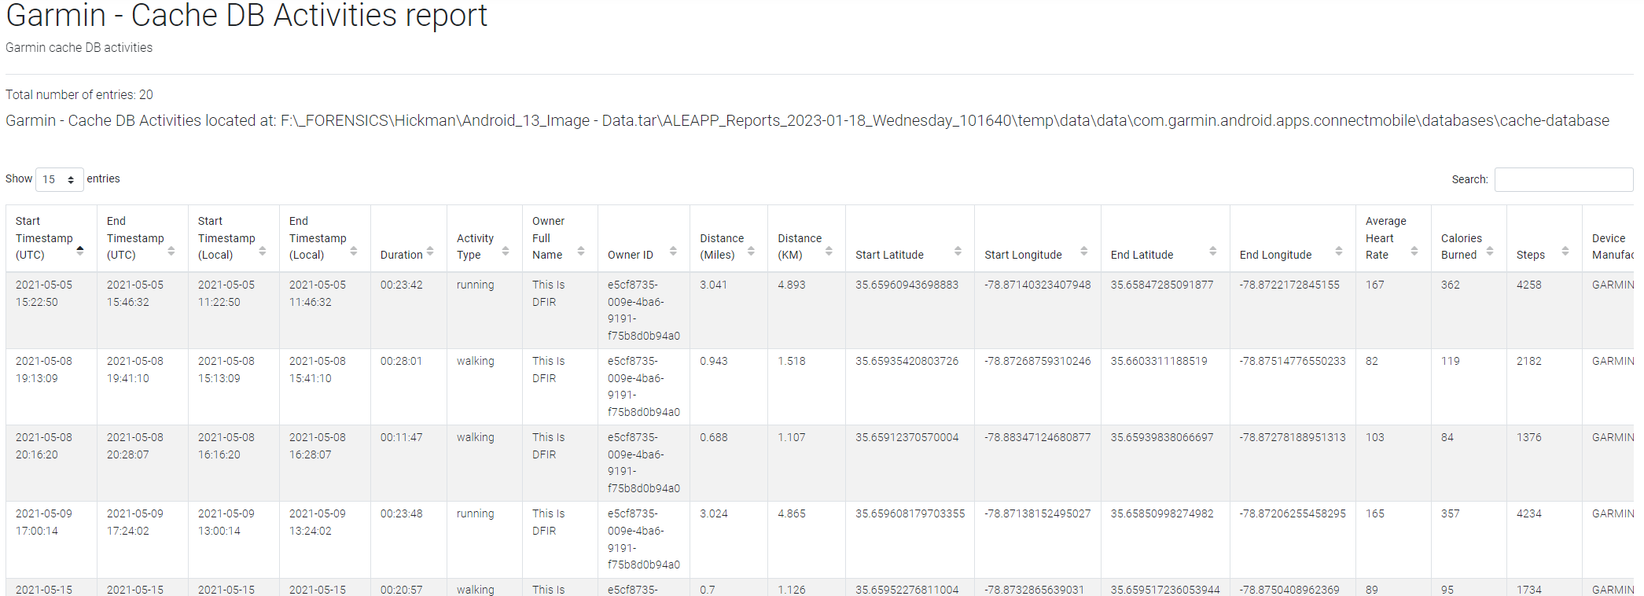Click heart rate value 103
Image resolution: width=1644 pixels, height=596 pixels.
pos(1374,437)
